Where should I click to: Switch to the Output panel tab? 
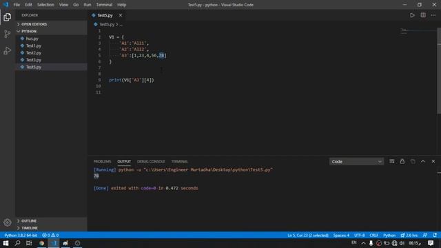(x=124, y=161)
